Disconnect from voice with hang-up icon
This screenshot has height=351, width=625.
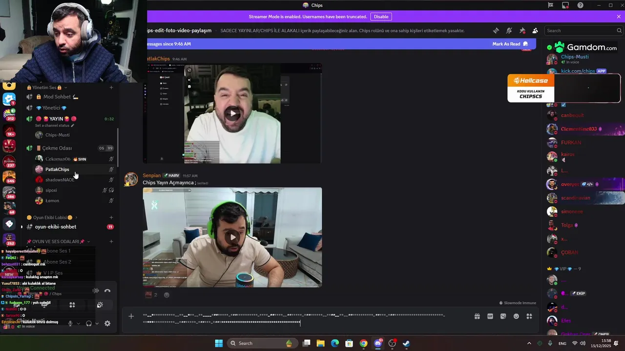click(107, 291)
